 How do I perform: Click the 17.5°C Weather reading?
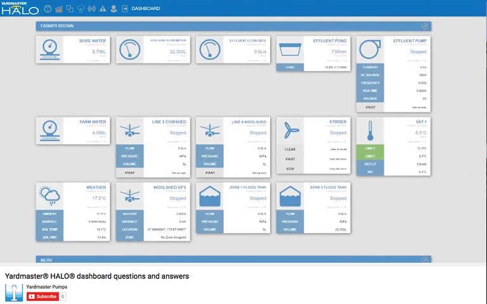coord(99,198)
